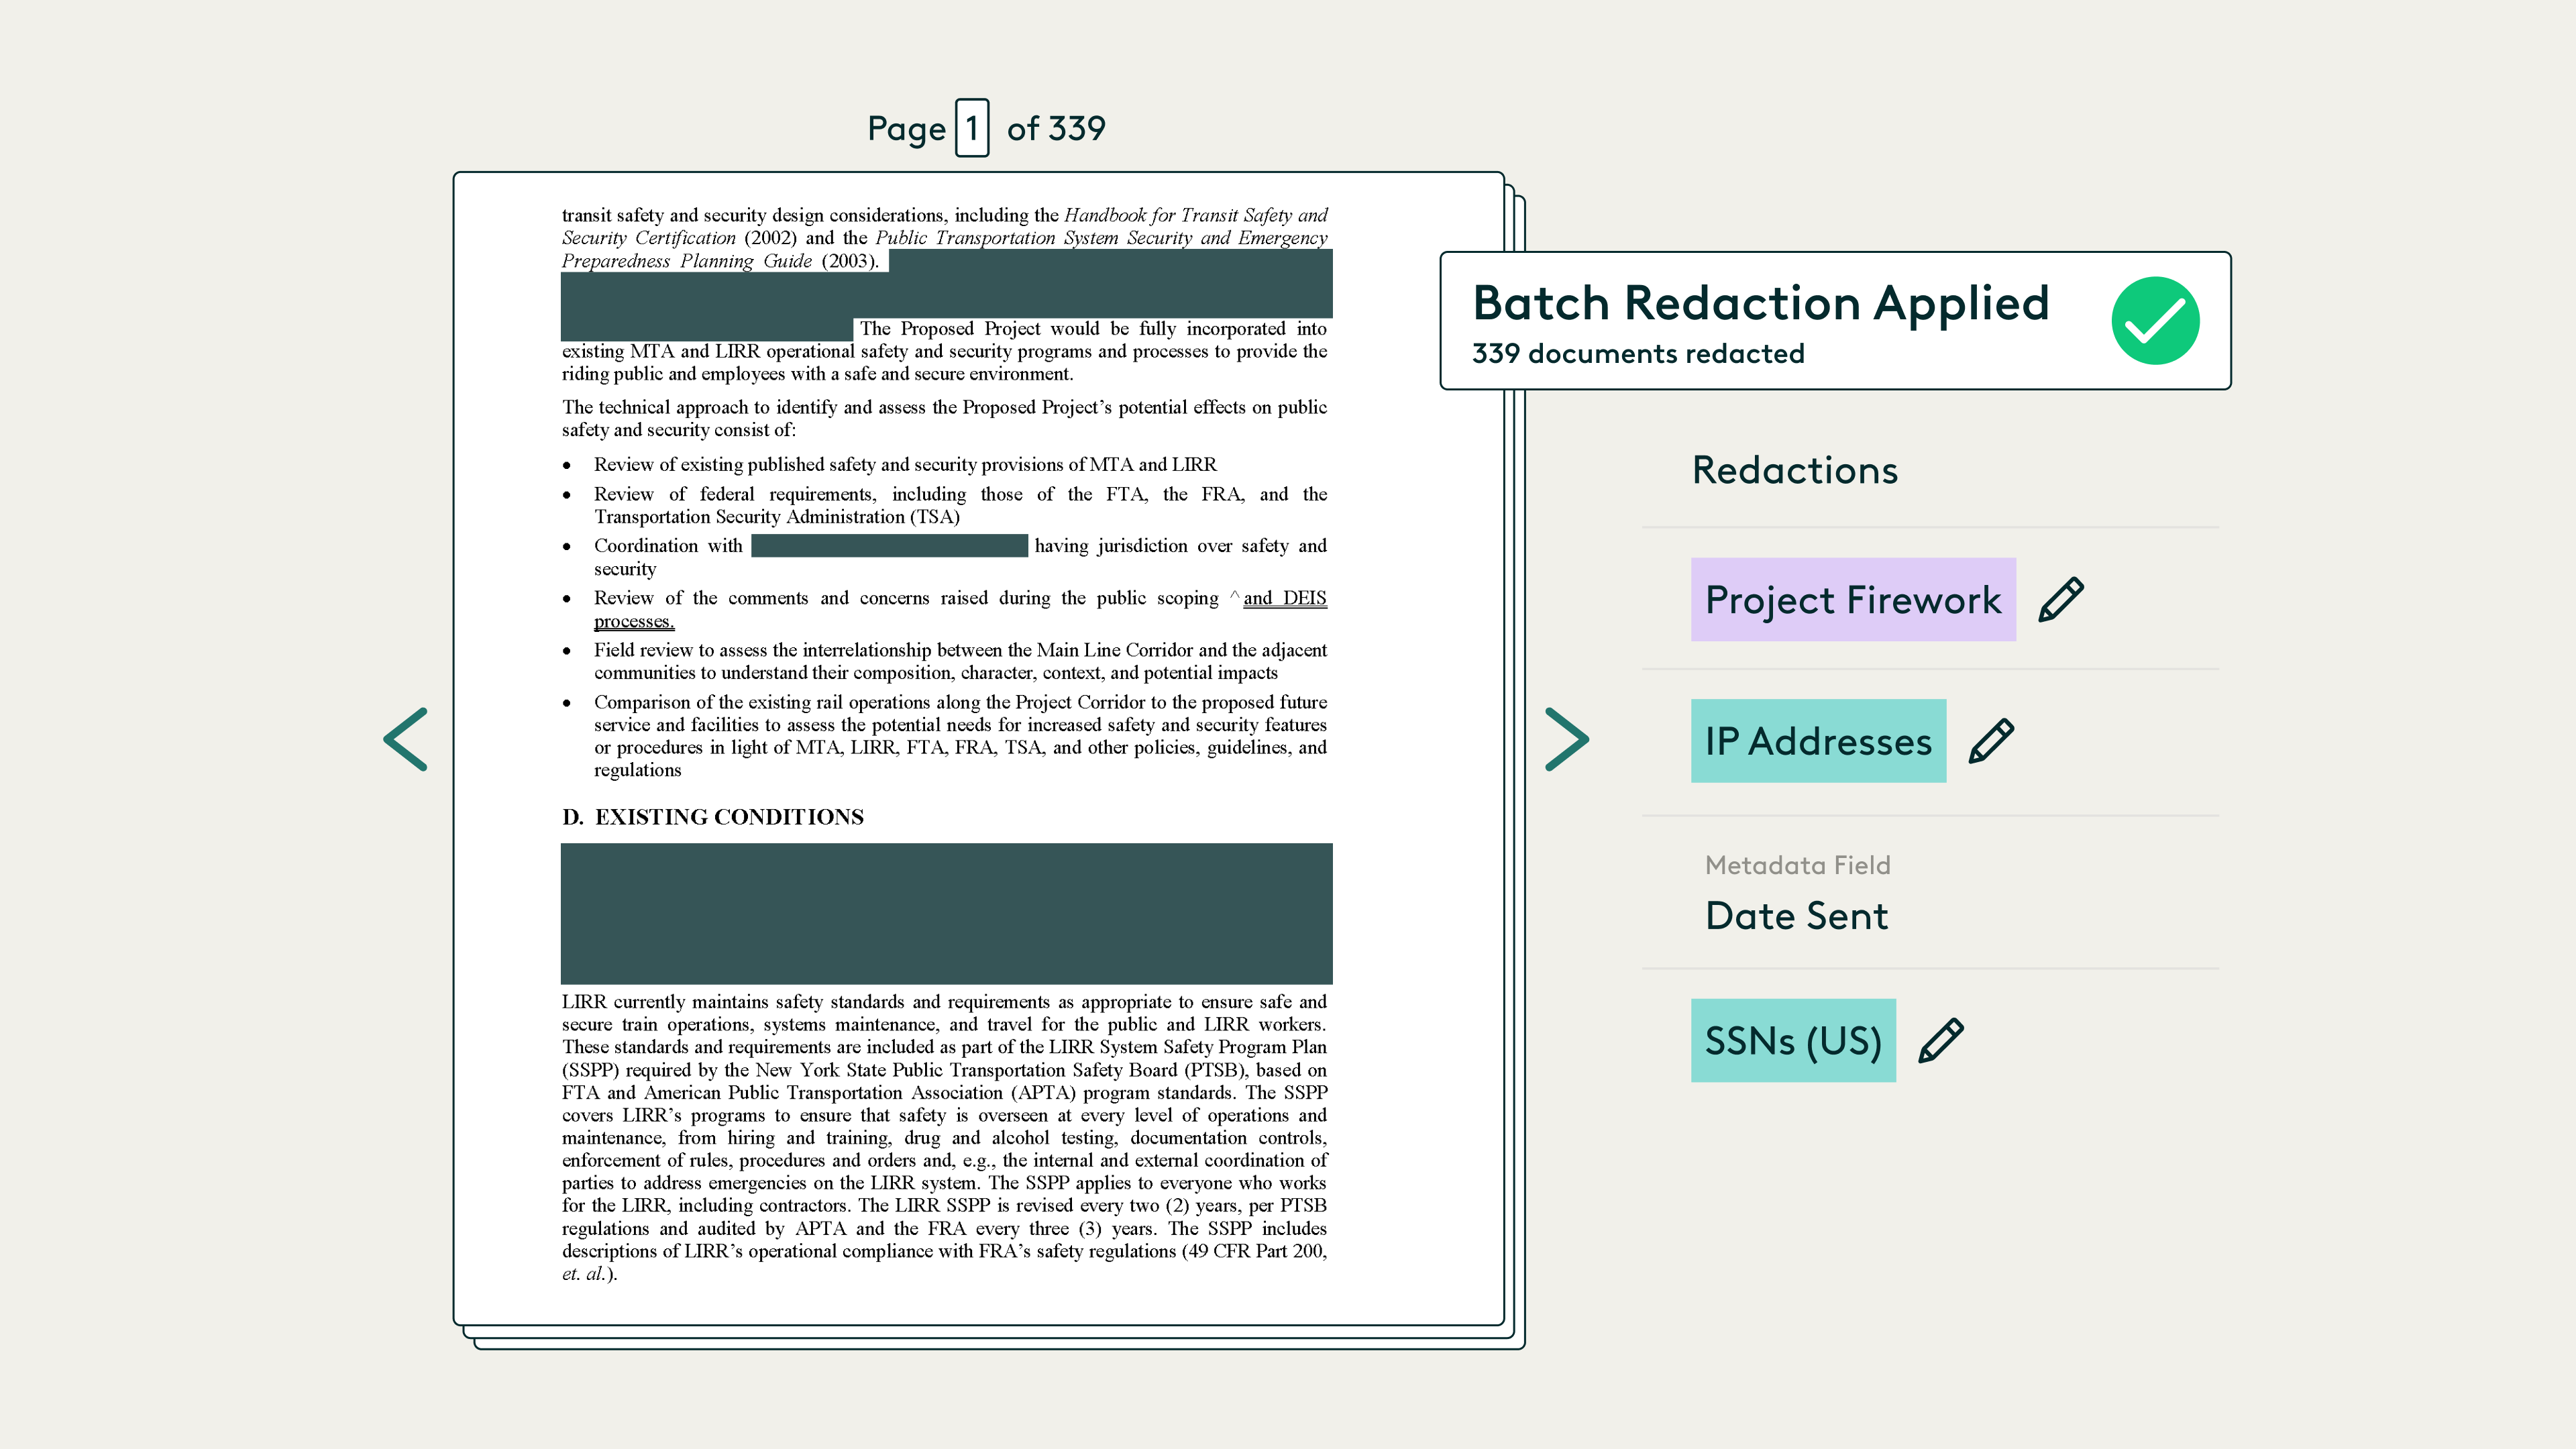Navigate to the previous page with the left chevron

[x=404, y=739]
